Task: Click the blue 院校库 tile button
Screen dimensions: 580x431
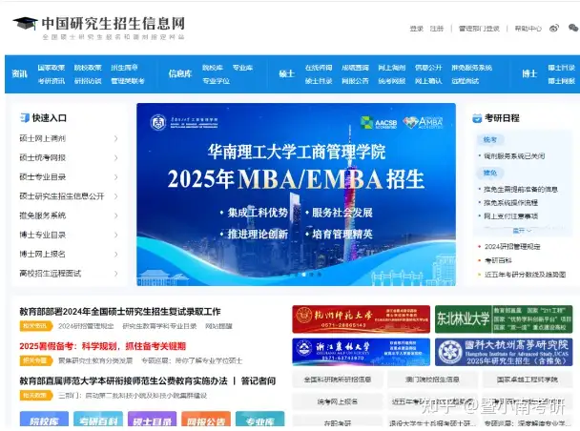Action: point(44,420)
